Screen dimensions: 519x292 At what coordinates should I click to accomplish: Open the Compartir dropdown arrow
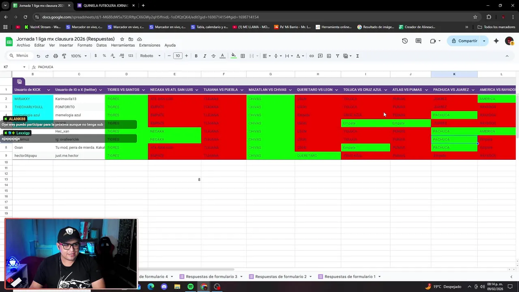484,41
